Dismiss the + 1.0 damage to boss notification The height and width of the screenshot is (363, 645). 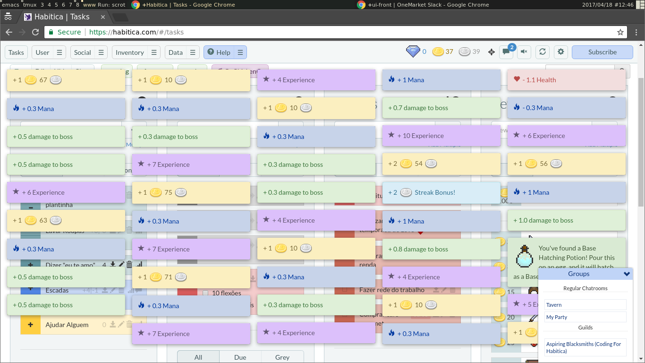[567, 220]
